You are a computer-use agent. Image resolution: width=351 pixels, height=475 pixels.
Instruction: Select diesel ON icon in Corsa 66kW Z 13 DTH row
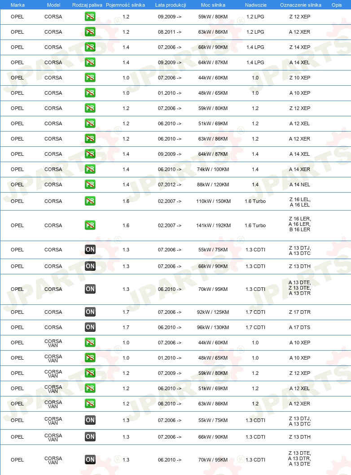[x=90, y=266]
